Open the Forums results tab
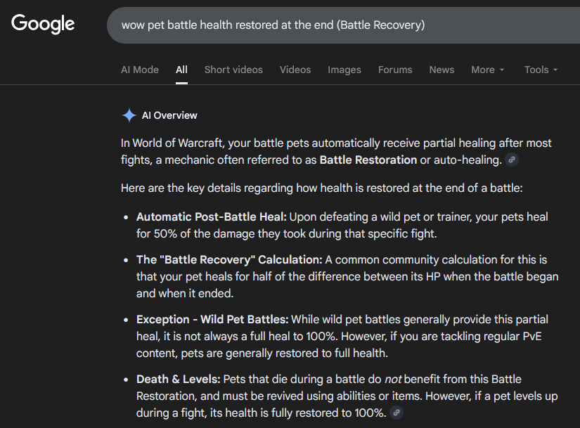The width and height of the screenshot is (580, 428). tap(395, 70)
